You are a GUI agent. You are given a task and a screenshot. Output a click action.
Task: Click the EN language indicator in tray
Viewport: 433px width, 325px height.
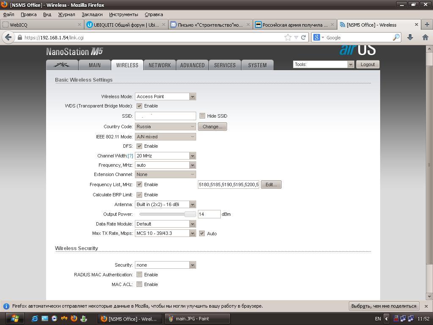click(x=378, y=319)
